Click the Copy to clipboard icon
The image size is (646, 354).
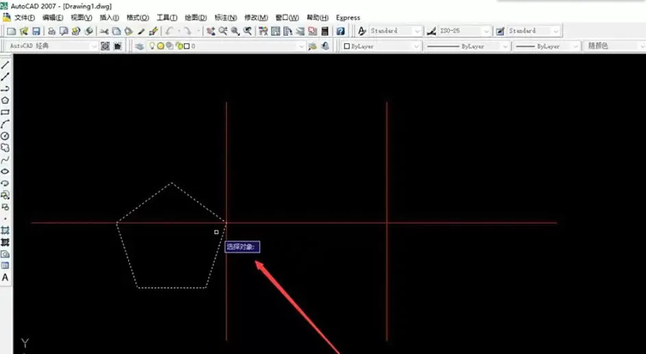click(117, 31)
